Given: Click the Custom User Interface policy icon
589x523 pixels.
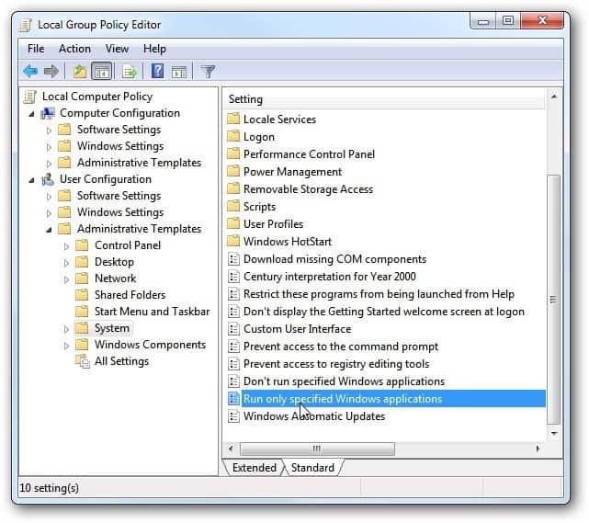Looking at the screenshot, I should [x=233, y=329].
